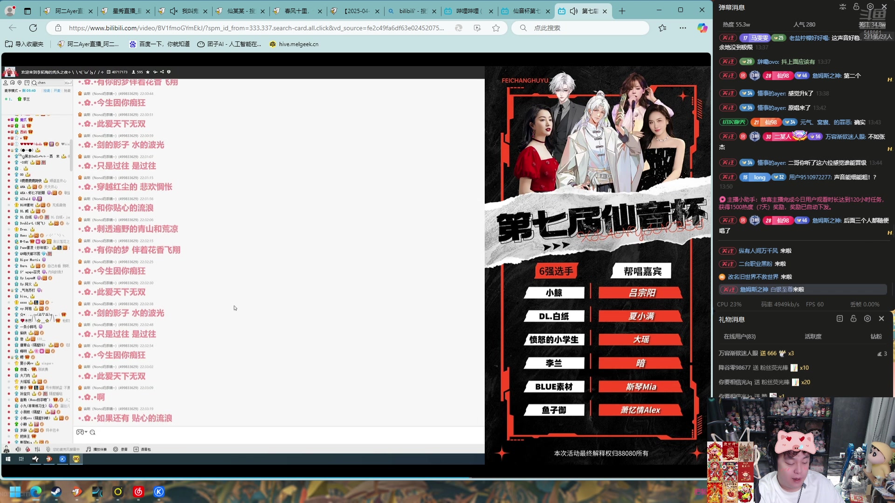This screenshot has height=503, width=895.
Task: Open a new browser tab
Action: point(622,11)
